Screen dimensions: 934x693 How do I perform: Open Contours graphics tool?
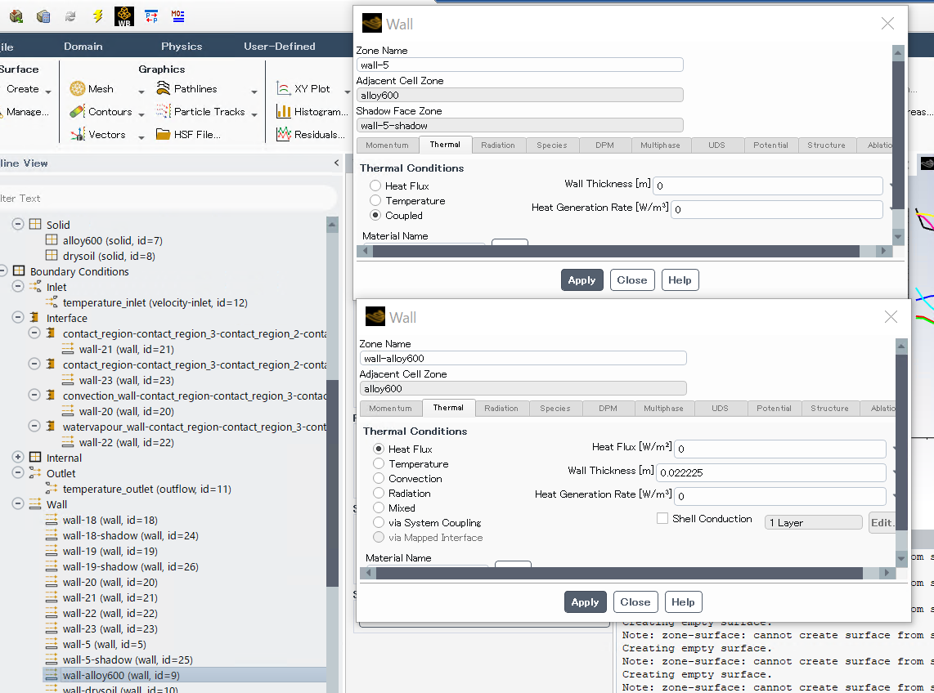pos(78,112)
